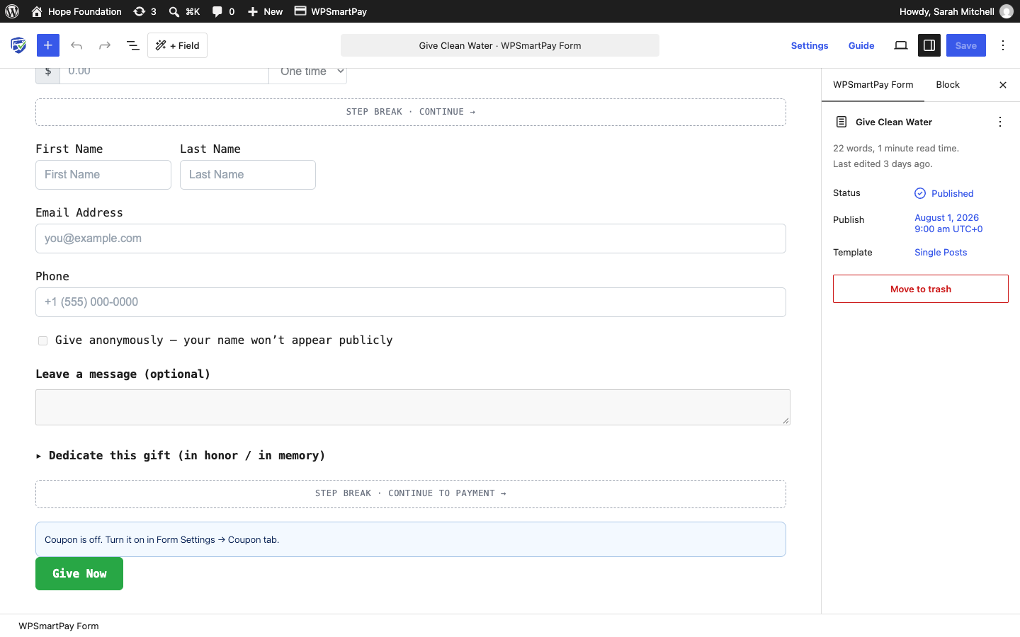Select WPSmartPay Form breadcrumb in footer
Image resolution: width=1020 pixels, height=637 pixels.
coord(59,626)
